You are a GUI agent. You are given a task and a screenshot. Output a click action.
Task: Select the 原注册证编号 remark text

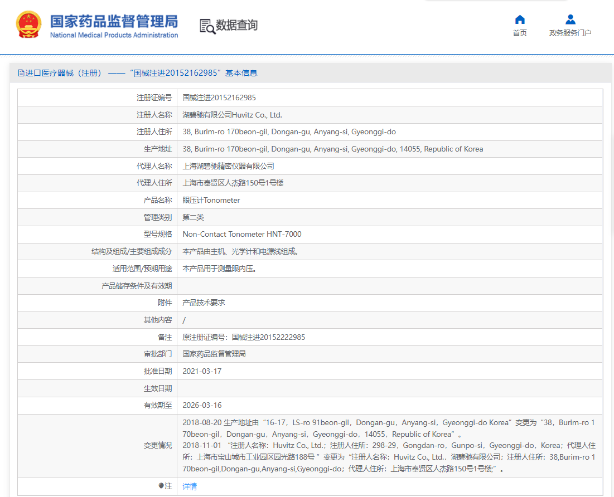pyautogui.click(x=244, y=337)
